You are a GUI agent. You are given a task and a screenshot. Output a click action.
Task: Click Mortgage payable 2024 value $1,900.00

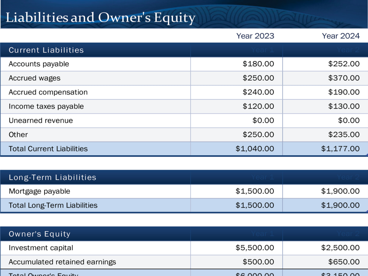coord(340,191)
